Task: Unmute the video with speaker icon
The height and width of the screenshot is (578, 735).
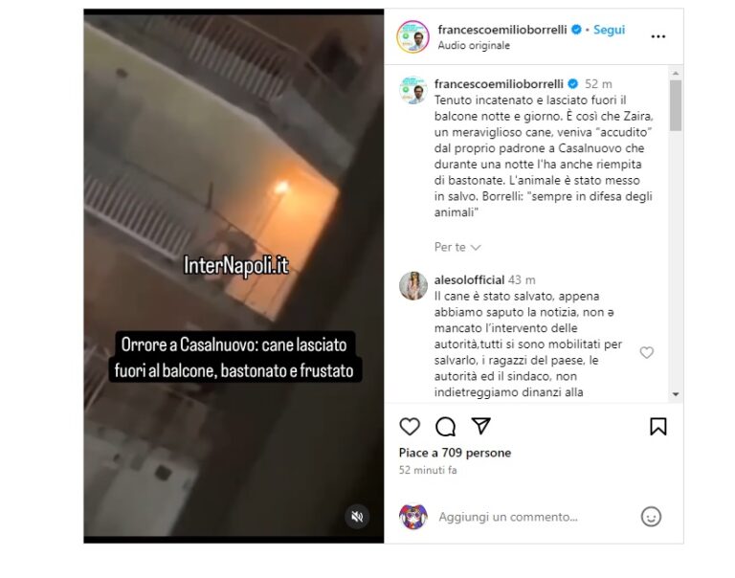Action: [357, 517]
